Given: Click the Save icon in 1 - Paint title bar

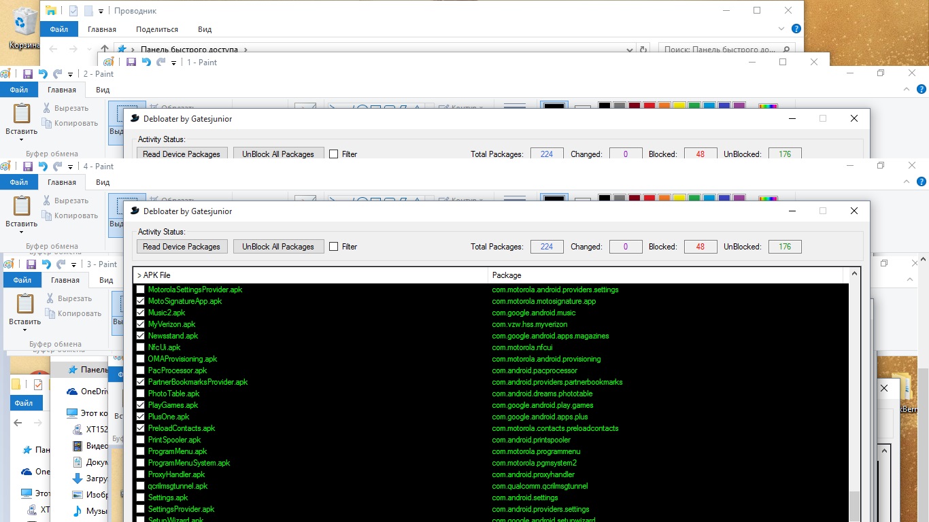Looking at the screenshot, I should click(x=130, y=62).
